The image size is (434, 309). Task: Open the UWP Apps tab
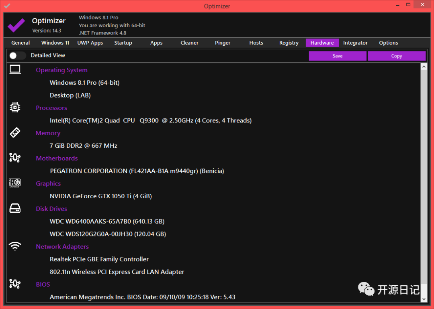point(90,43)
